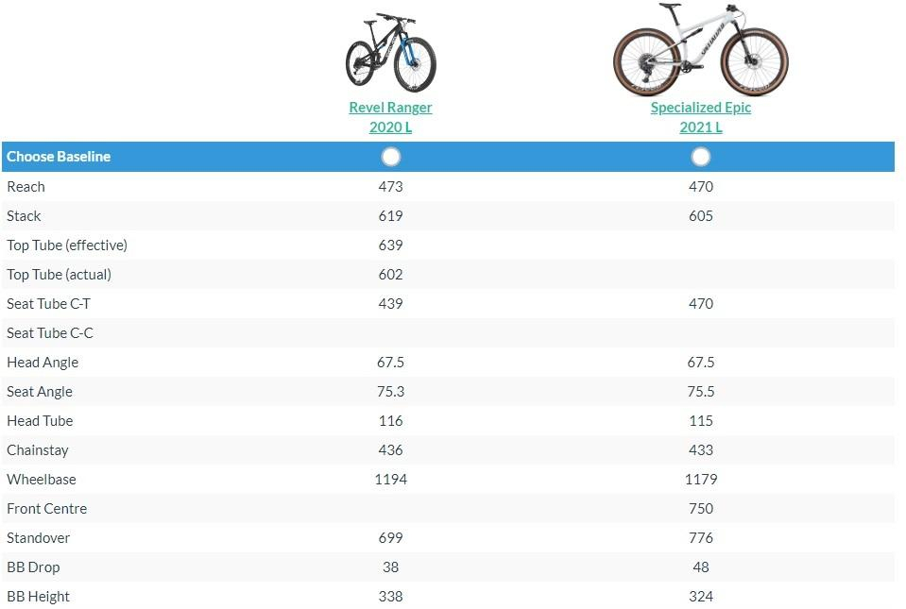This screenshot has height=609, width=906.
Task: Click the Stack row label
Action: (24, 216)
